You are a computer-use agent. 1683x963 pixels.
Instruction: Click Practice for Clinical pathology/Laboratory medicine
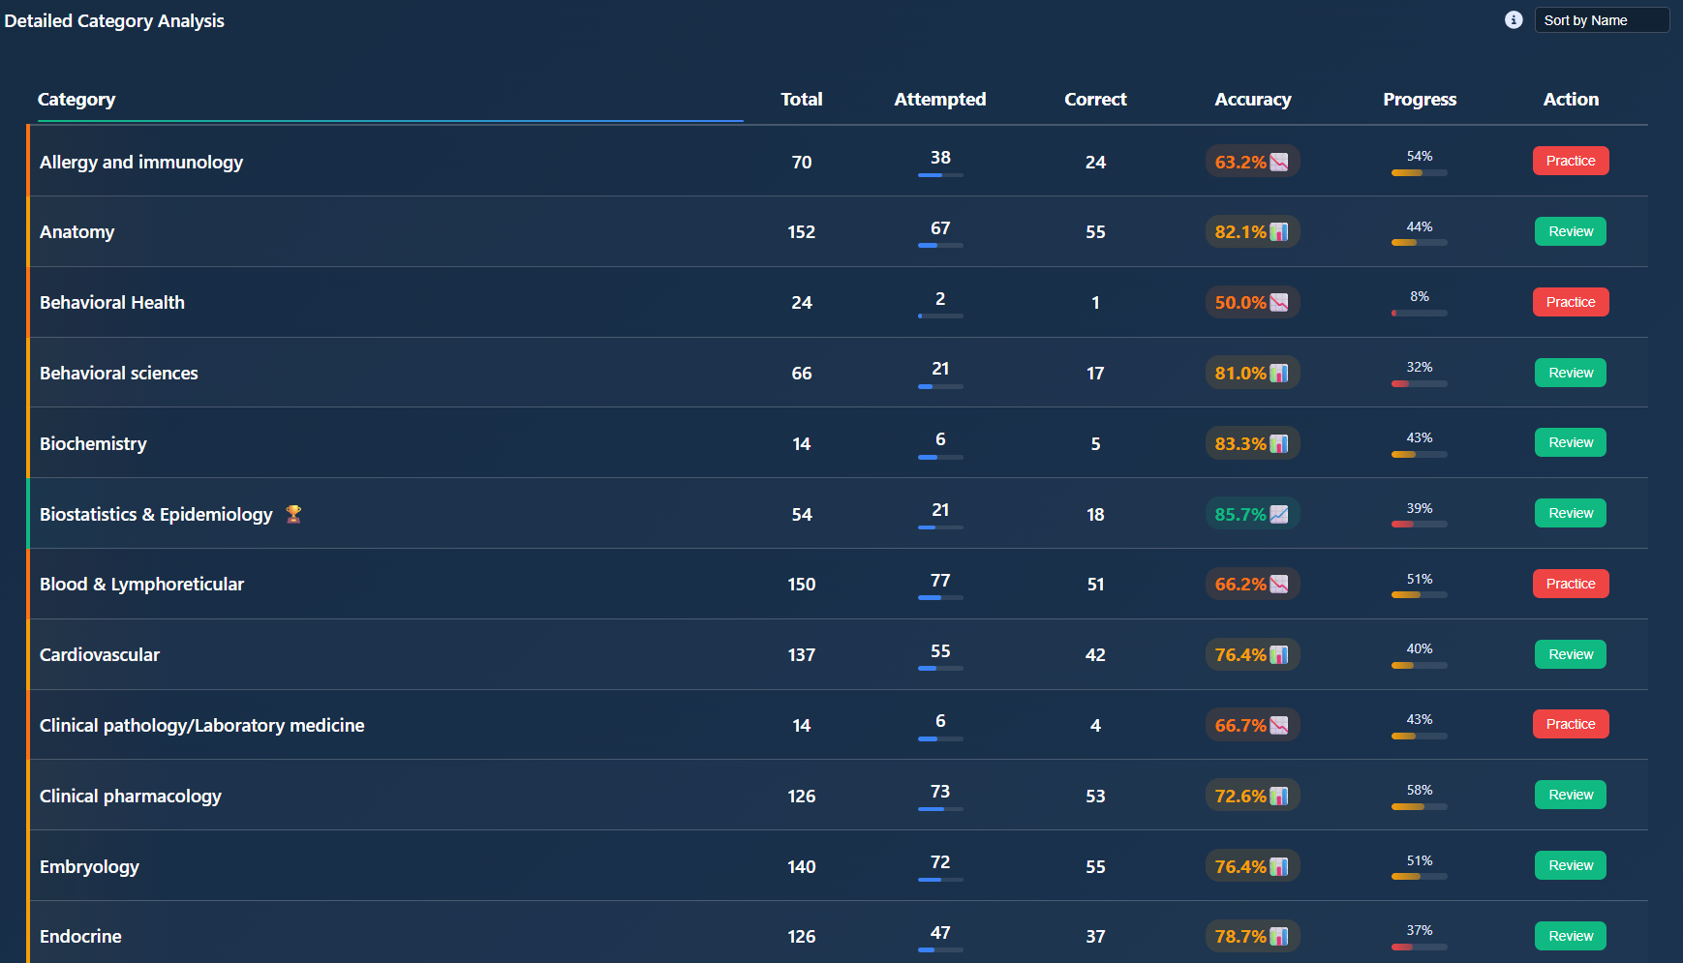point(1570,724)
